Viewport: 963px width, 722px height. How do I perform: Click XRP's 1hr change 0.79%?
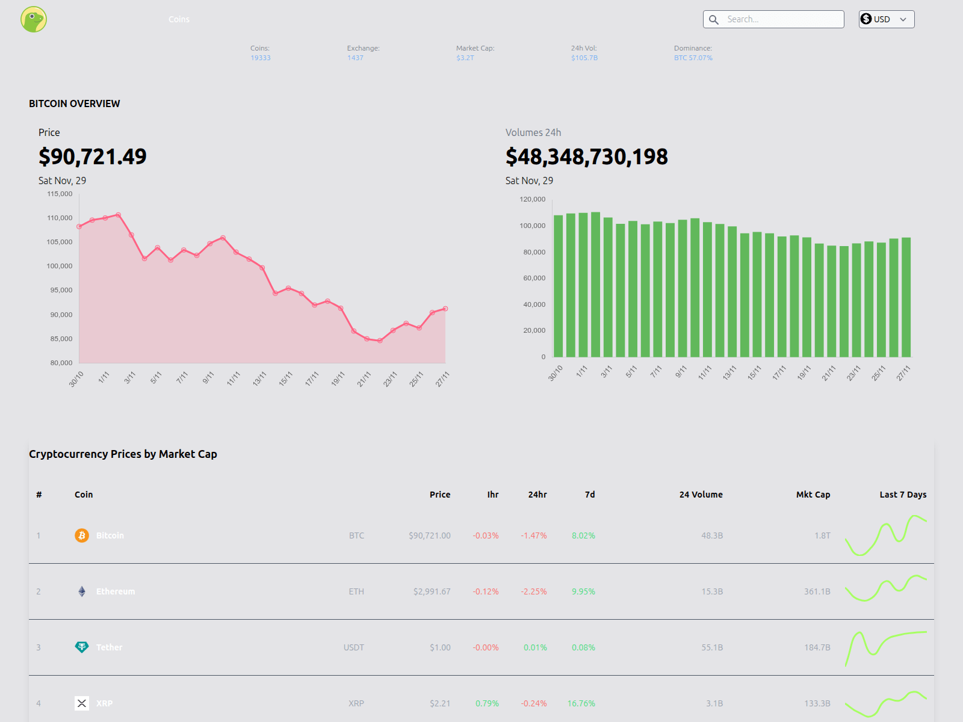[487, 703]
